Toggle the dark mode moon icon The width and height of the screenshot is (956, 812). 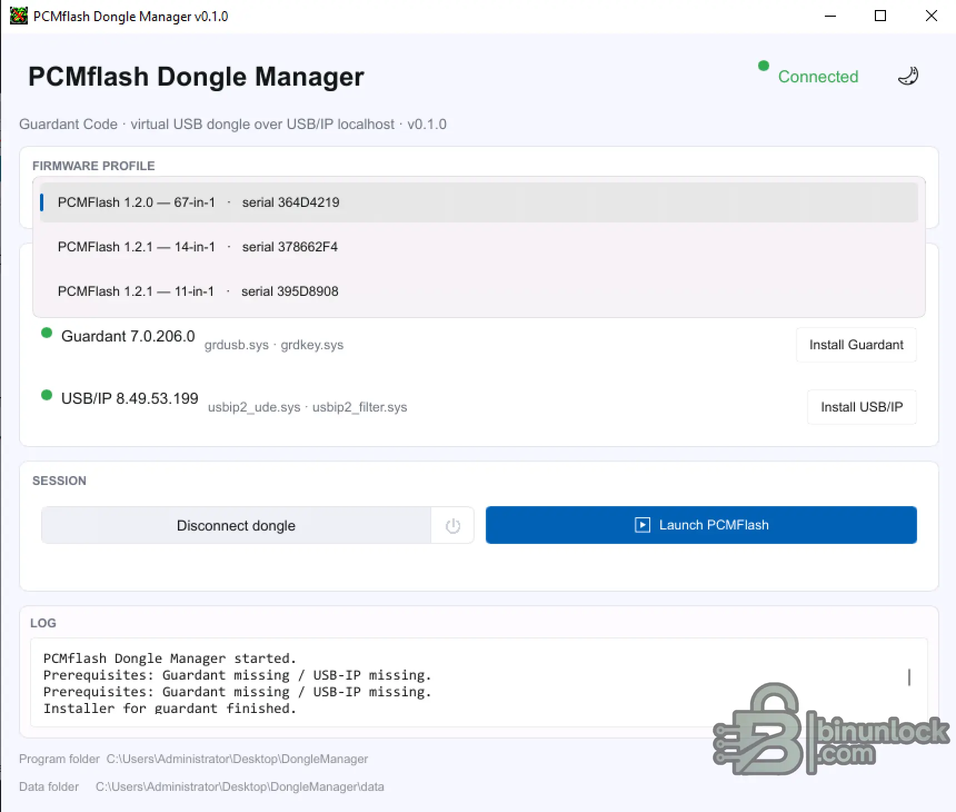(x=908, y=76)
